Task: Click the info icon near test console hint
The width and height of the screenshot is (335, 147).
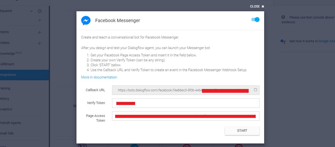Action: point(283,17)
